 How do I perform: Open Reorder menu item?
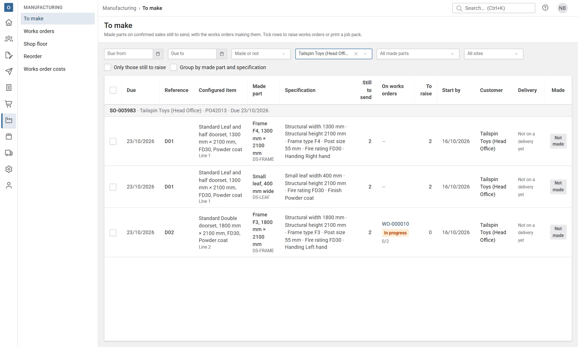tap(58, 56)
